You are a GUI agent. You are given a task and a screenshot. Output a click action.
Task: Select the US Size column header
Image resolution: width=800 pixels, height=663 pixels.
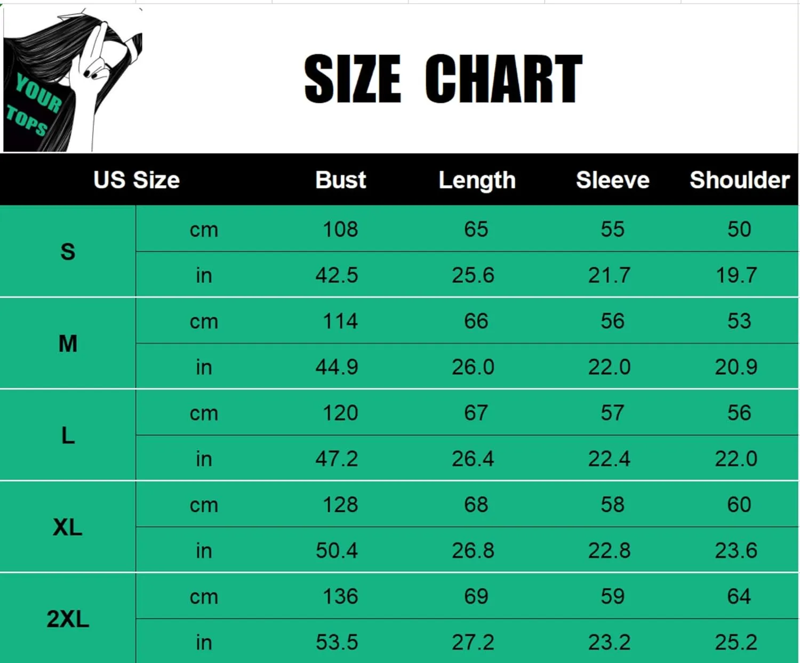(x=136, y=180)
